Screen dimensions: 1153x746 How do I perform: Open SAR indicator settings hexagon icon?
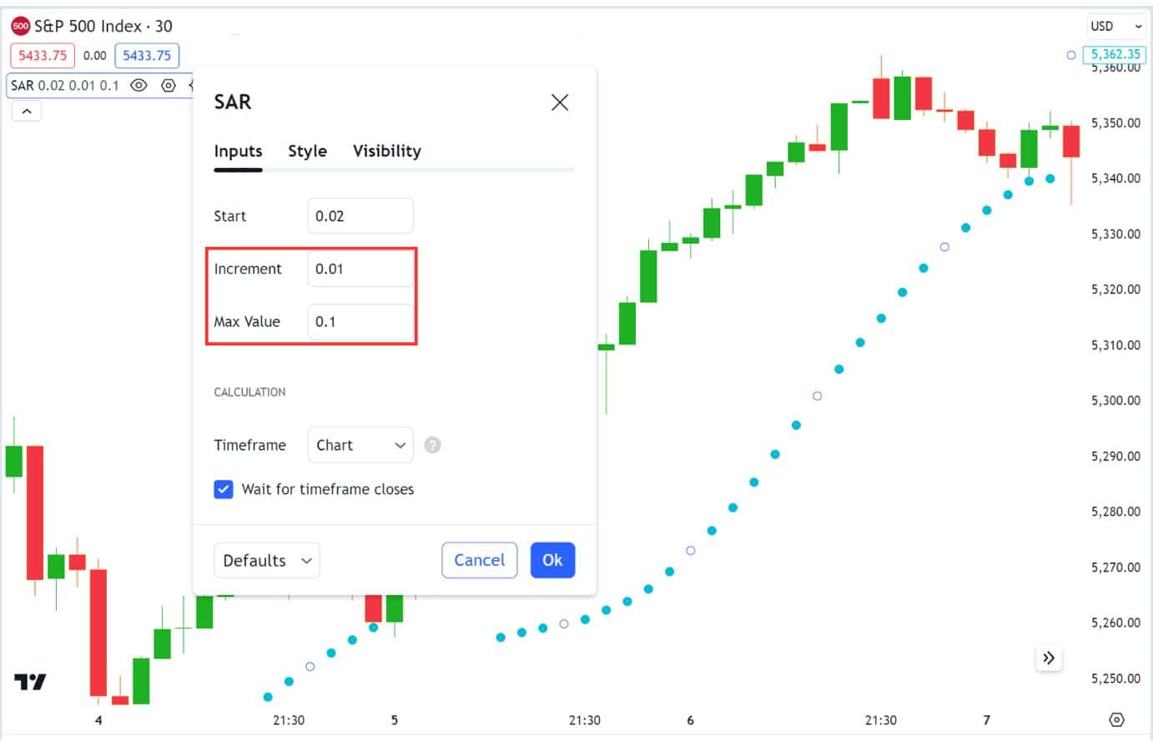169,85
